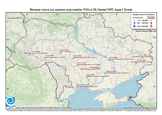Click the 32° longitude label
This screenshot has height=115, width=162.
click(x=87, y=14)
